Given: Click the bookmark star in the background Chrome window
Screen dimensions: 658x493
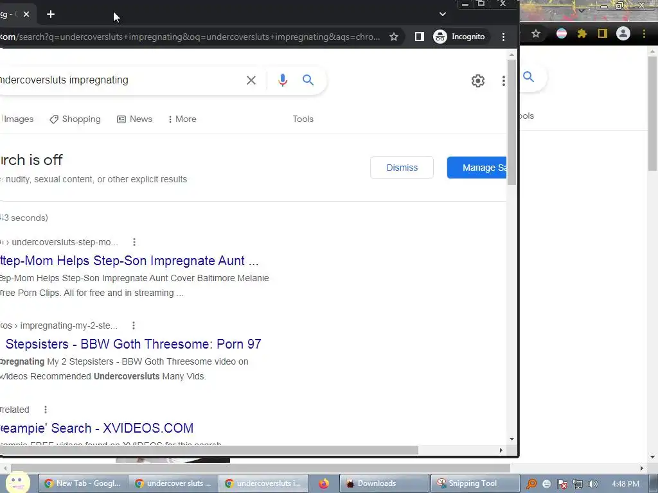Looking at the screenshot, I should pyautogui.click(x=536, y=34).
